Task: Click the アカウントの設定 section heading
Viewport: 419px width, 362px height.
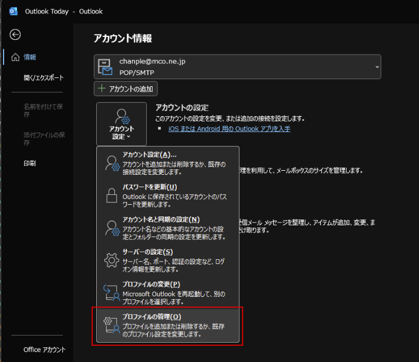Action: 182,108
